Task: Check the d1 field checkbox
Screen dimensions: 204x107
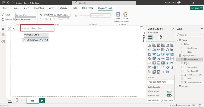Action: [x=182, y=63]
